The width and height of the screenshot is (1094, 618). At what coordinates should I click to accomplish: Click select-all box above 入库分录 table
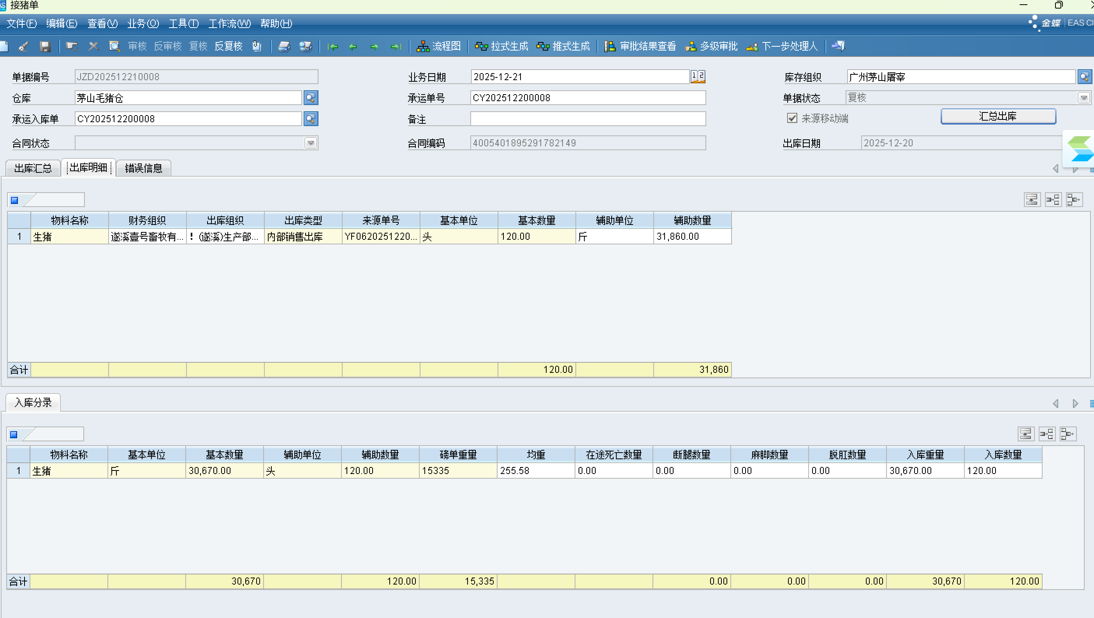click(x=14, y=435)
